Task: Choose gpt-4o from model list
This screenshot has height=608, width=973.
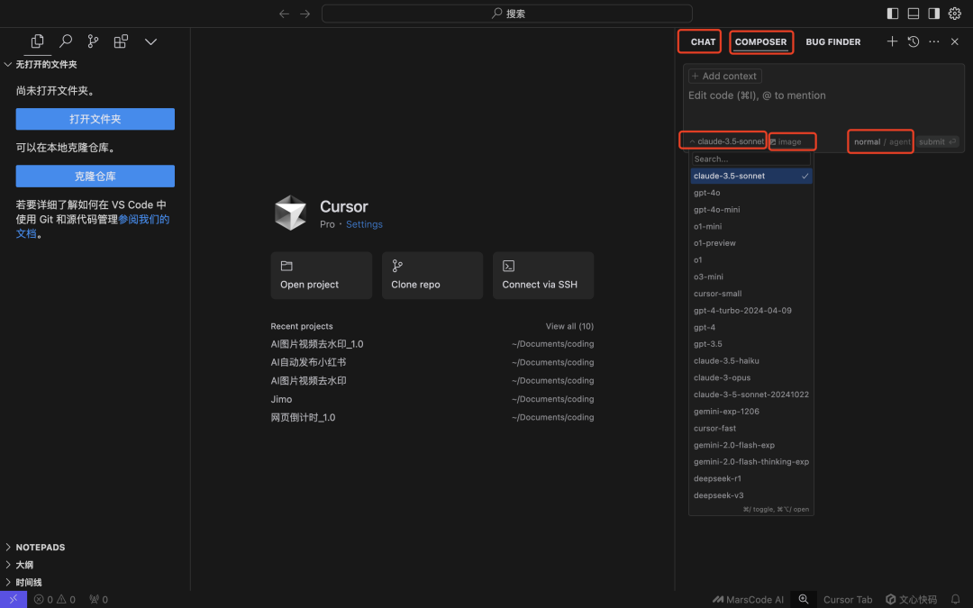Action: [750, 193]
